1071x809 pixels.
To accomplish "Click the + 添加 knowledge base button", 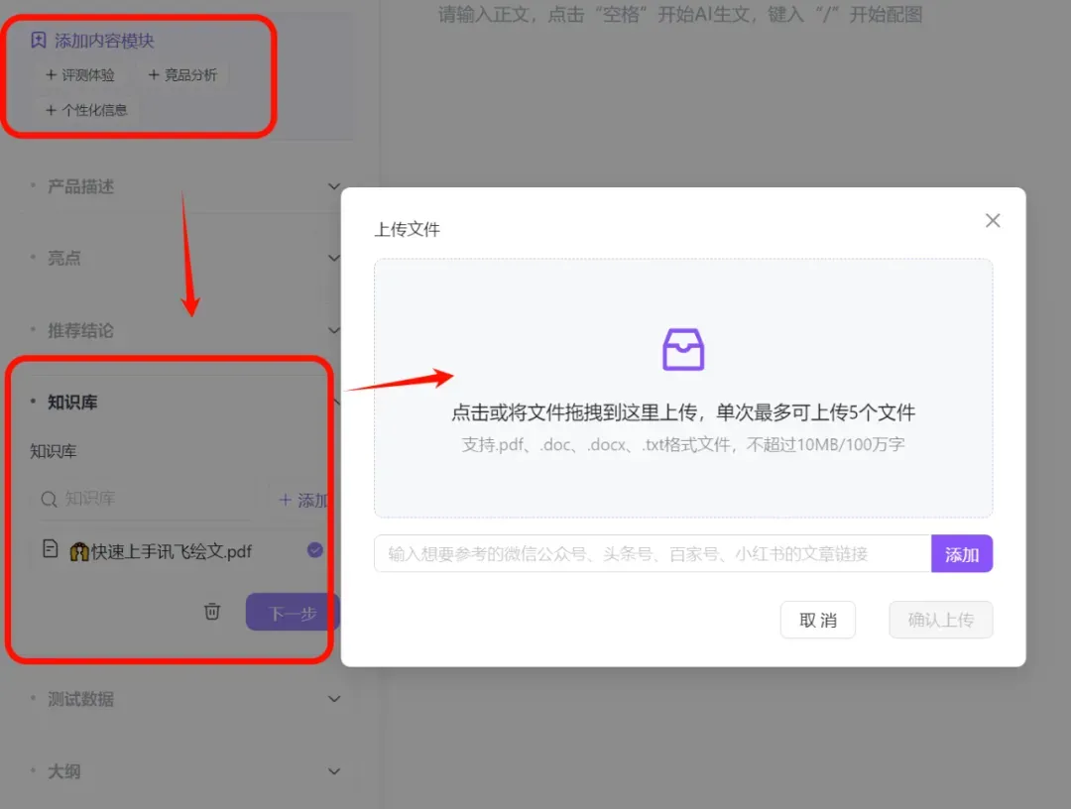I will (x=304, y=501).
